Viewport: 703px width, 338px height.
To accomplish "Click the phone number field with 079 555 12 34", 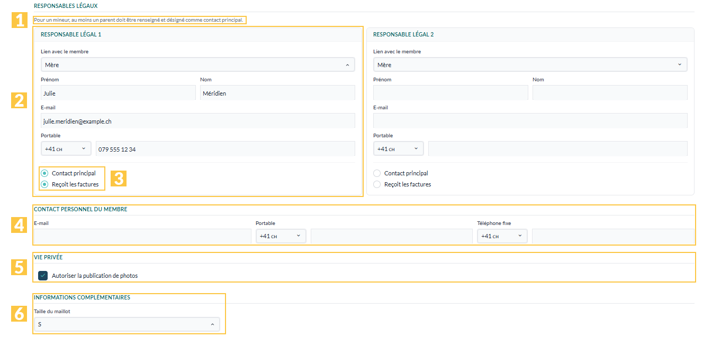I will tap(226, 149).
